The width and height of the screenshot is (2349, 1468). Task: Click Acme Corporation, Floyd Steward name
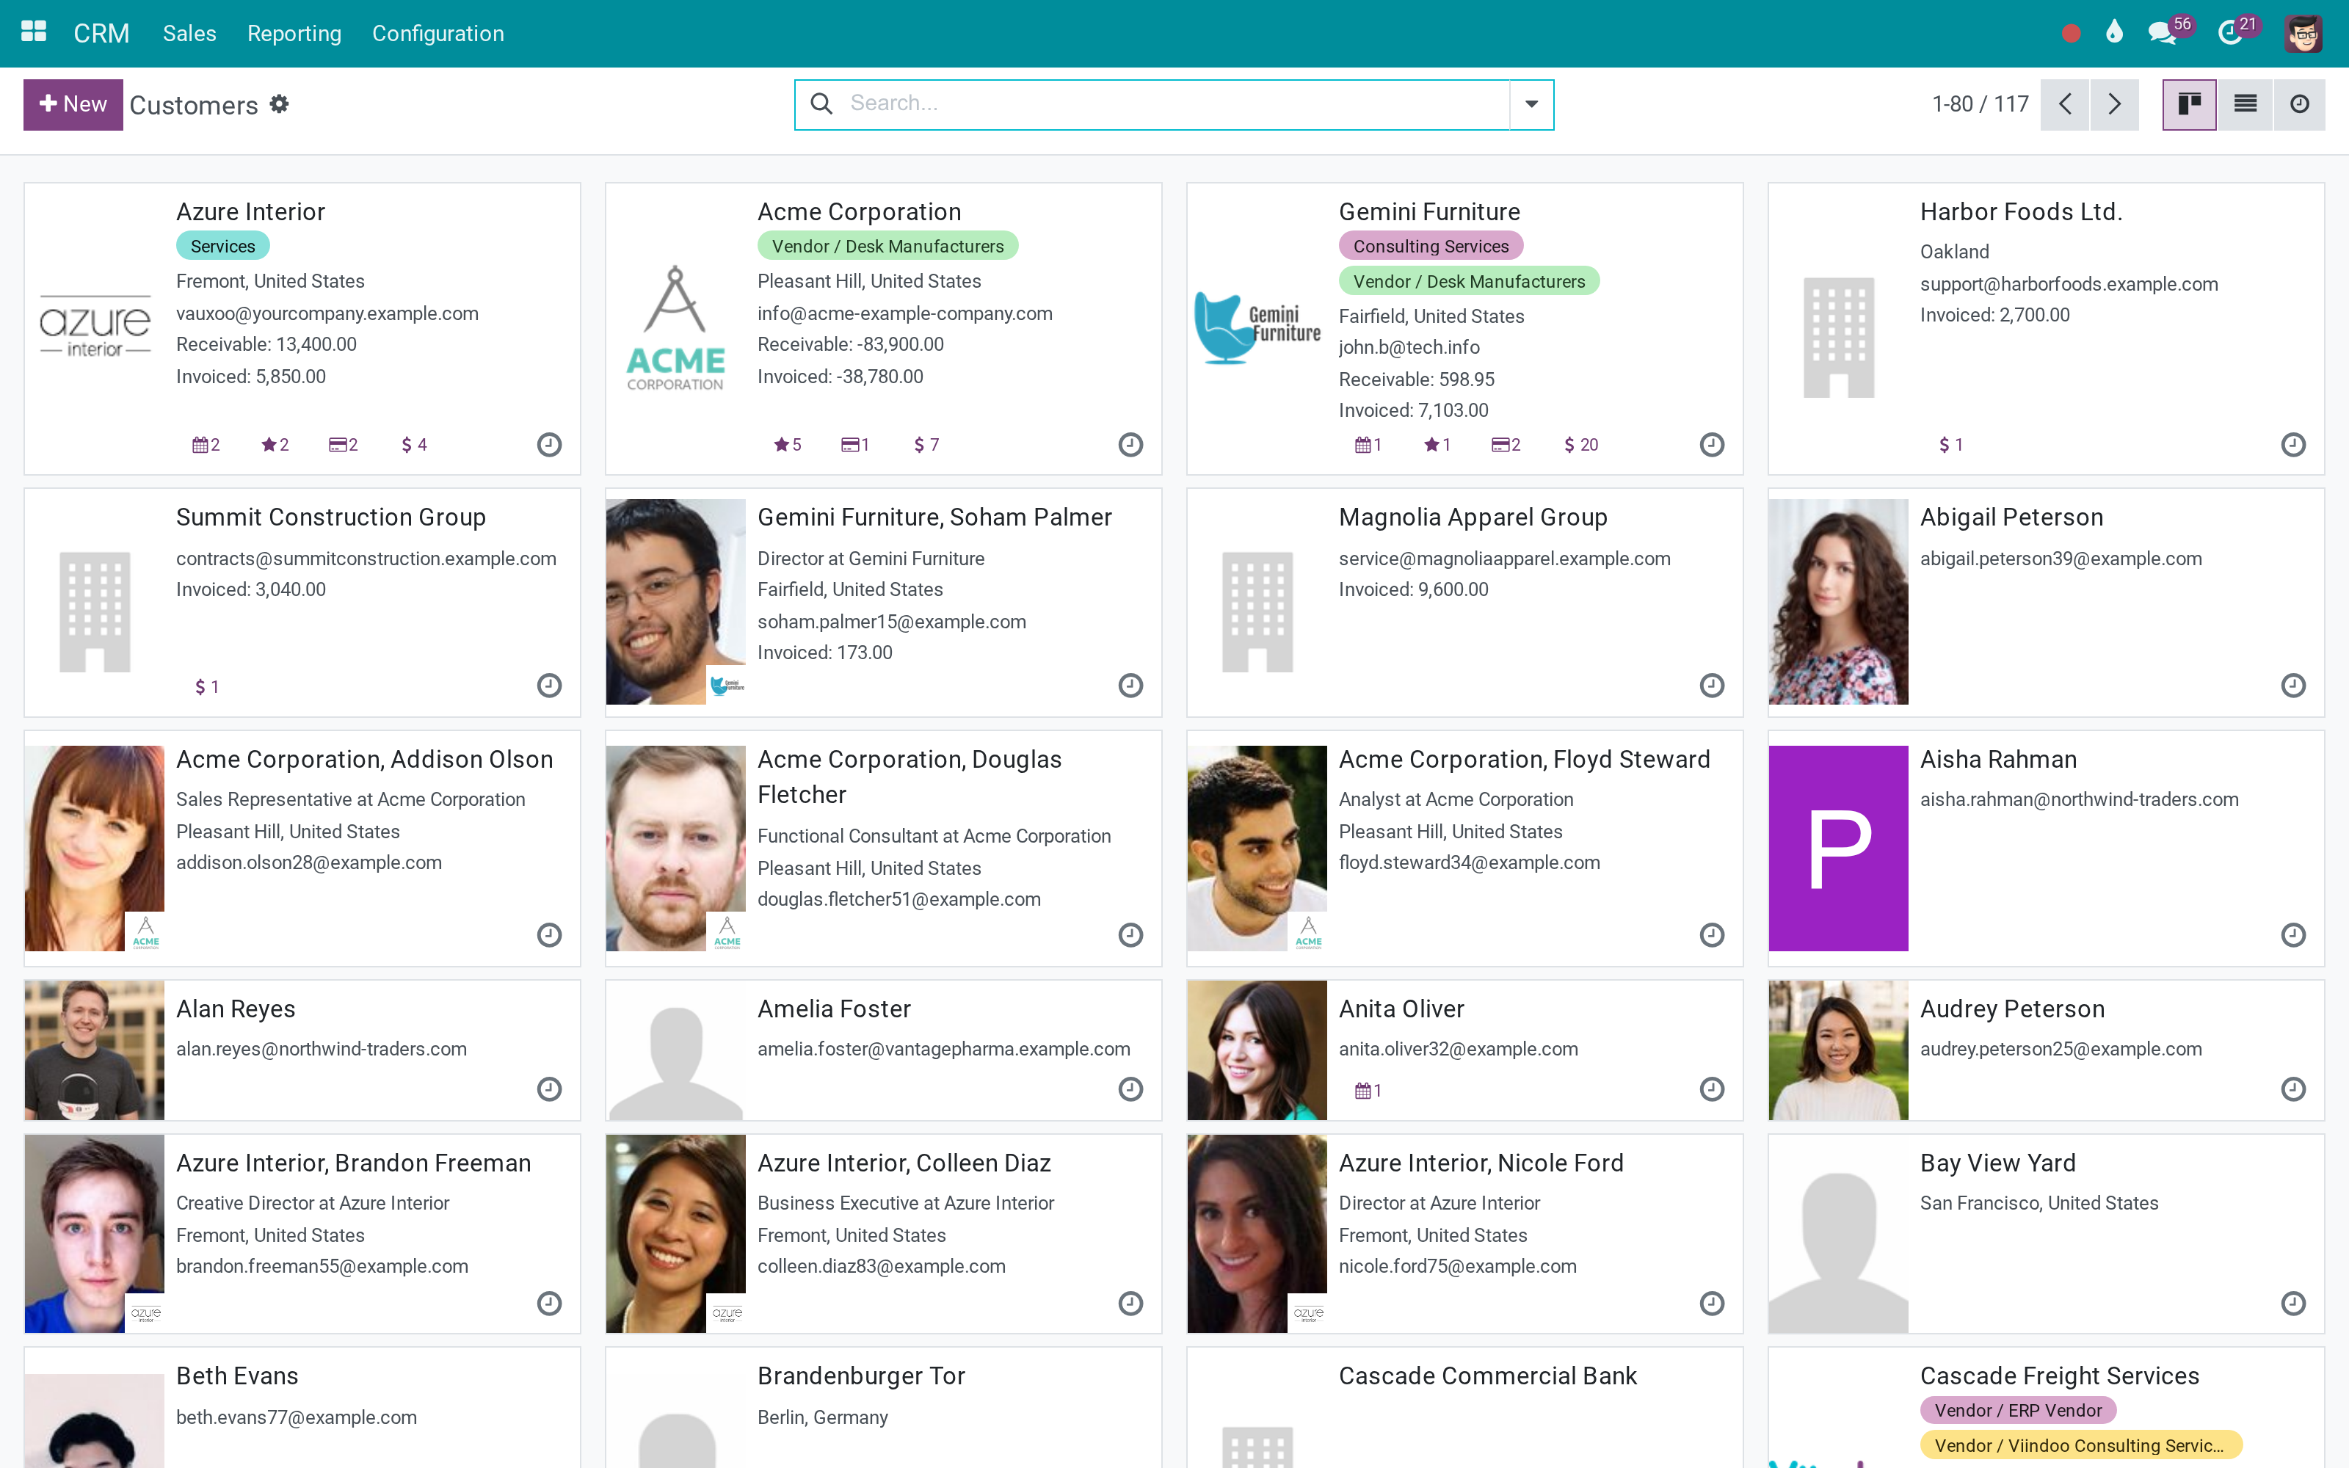[1524, 759]
